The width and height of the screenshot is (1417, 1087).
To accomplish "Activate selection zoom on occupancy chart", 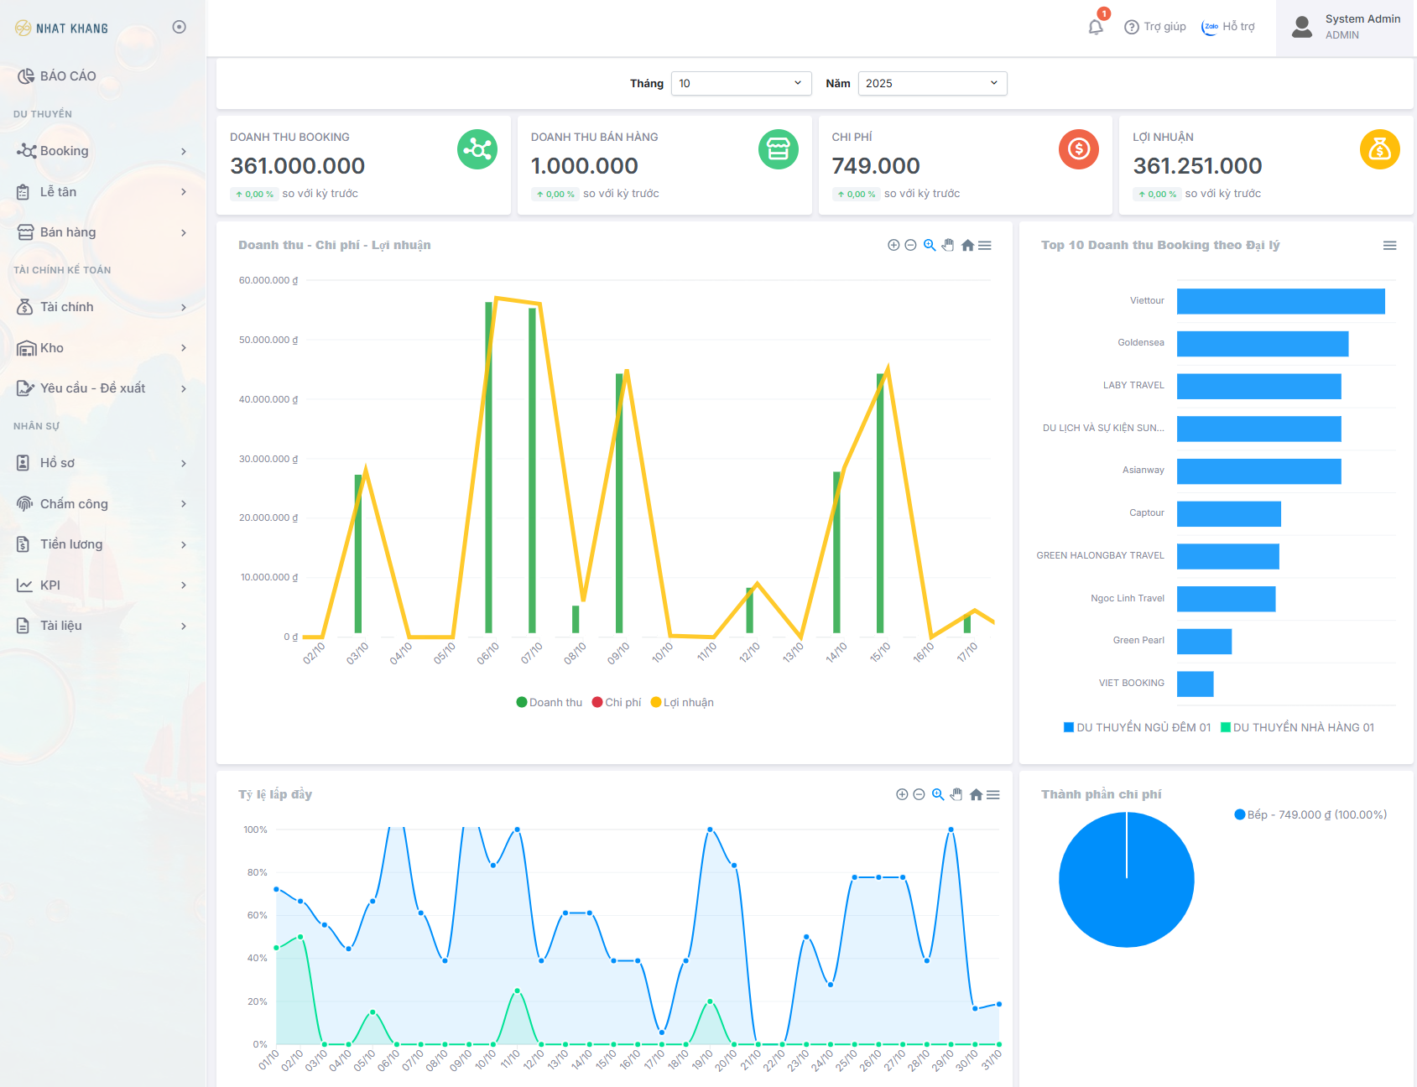I will [938, 794].
